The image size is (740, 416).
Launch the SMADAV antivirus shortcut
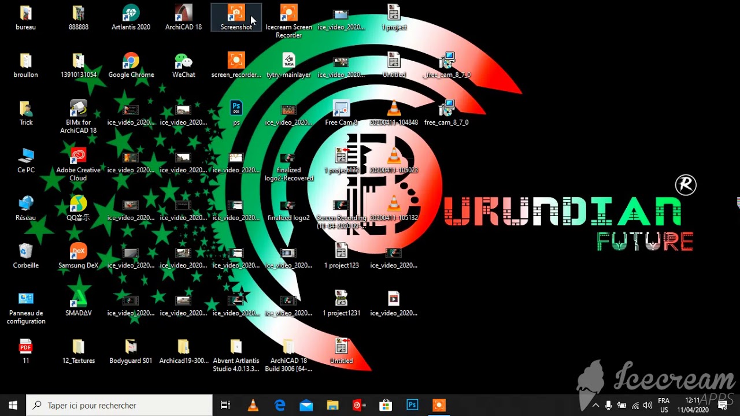(x=78, y=304)
